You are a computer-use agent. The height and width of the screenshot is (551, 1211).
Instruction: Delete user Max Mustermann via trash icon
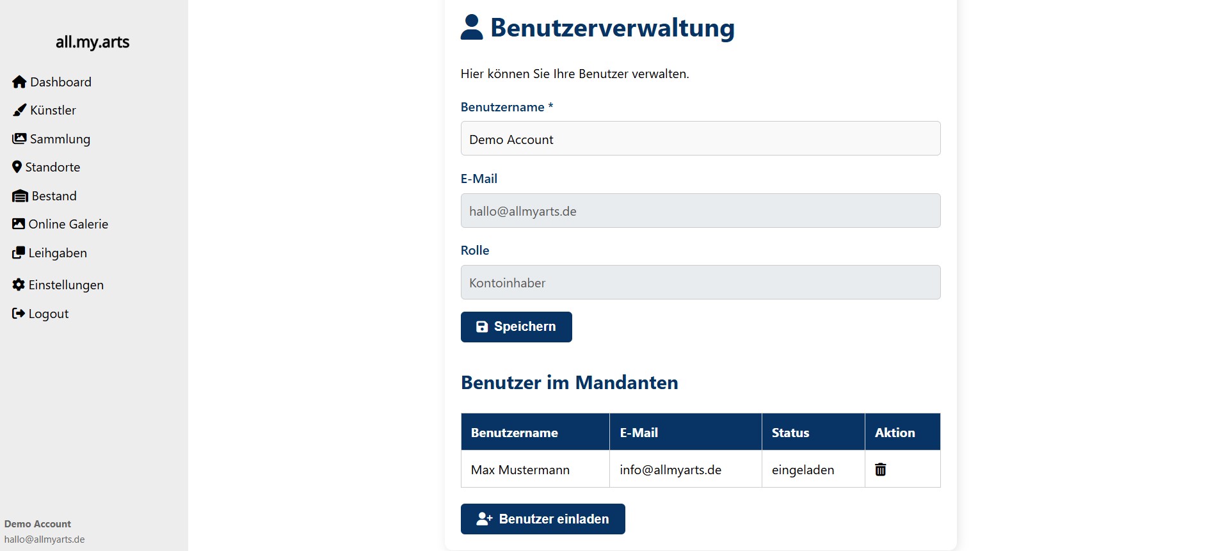[x=881, y=470]
